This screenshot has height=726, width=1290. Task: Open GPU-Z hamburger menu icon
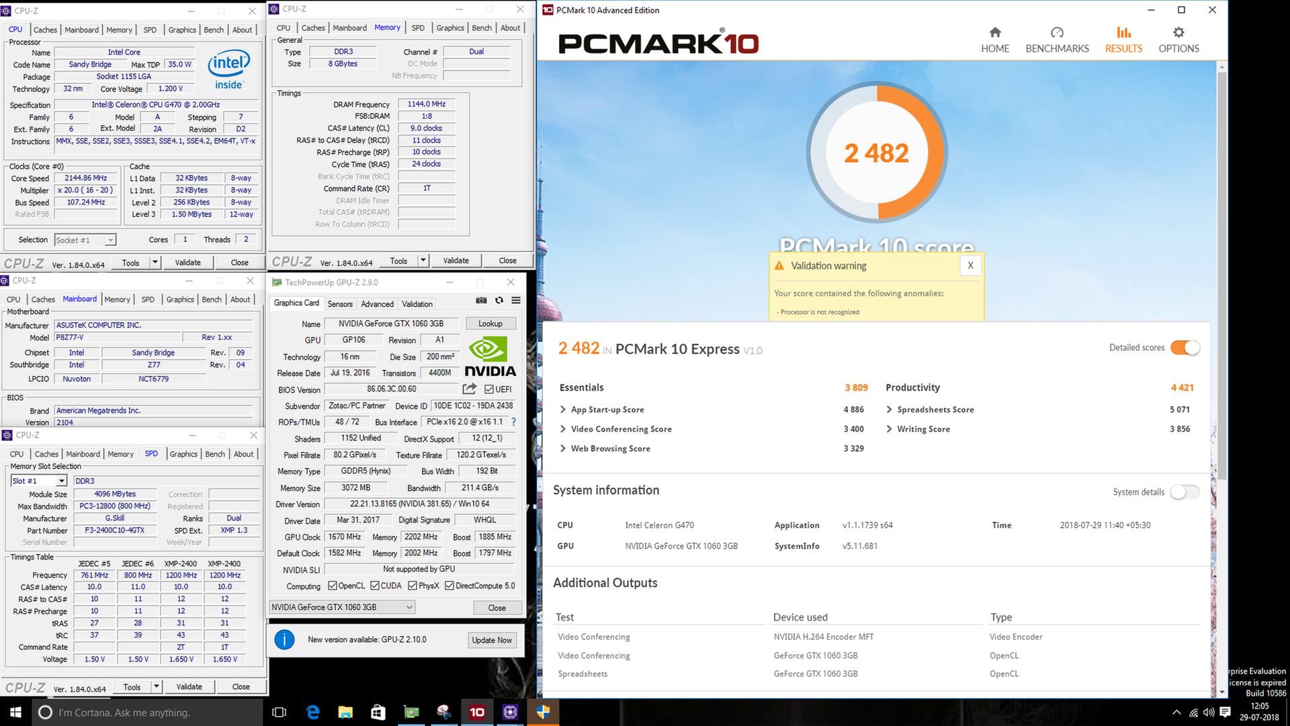tap(516, 300)
